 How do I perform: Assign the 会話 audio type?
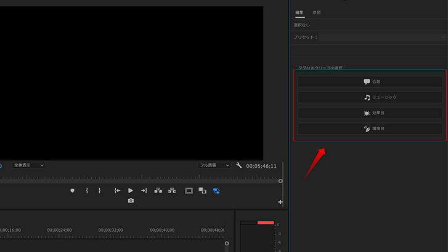(370, 82)
